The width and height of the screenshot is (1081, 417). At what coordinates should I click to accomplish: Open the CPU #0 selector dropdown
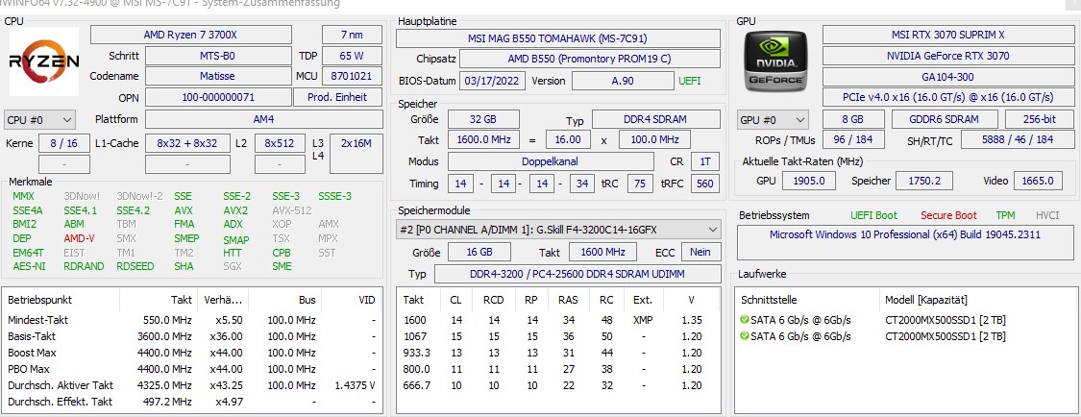pyautogui.click(x=39, y=120)
